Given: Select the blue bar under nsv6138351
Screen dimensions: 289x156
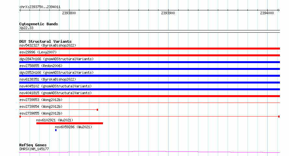Looking at the screenshot, I should pos(149,83).
